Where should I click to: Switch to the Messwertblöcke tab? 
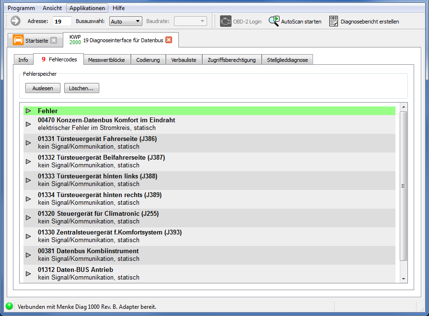106,60
